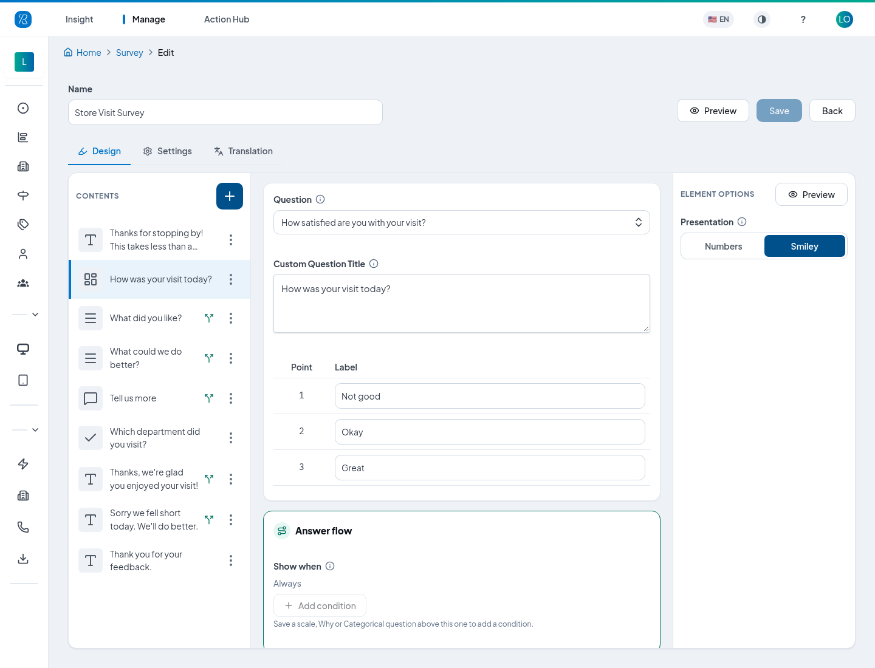Click the label field containing 'Not good'
Viewport: 875px width, 668px height.
coord(490,396)
